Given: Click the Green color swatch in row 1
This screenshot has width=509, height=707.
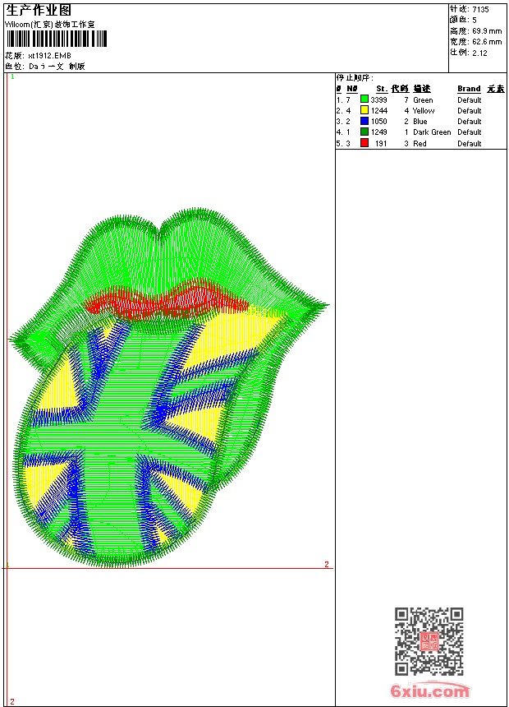Looking at the screenshot, I should [x=365, y=99].
